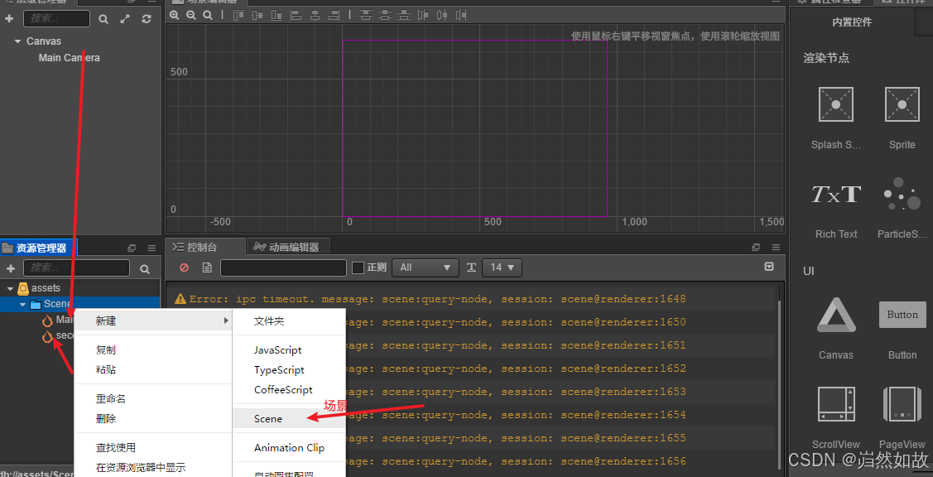Zoom in the scene editor view
The image size is (933, 477).
tap(175, 15)
